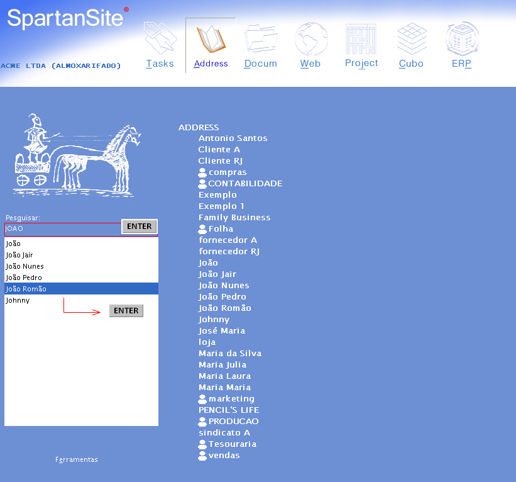Viewport: 516px width, 482px height.
Task: Click the group icon beside Tesouraria
Action: (x=202, y=444)
